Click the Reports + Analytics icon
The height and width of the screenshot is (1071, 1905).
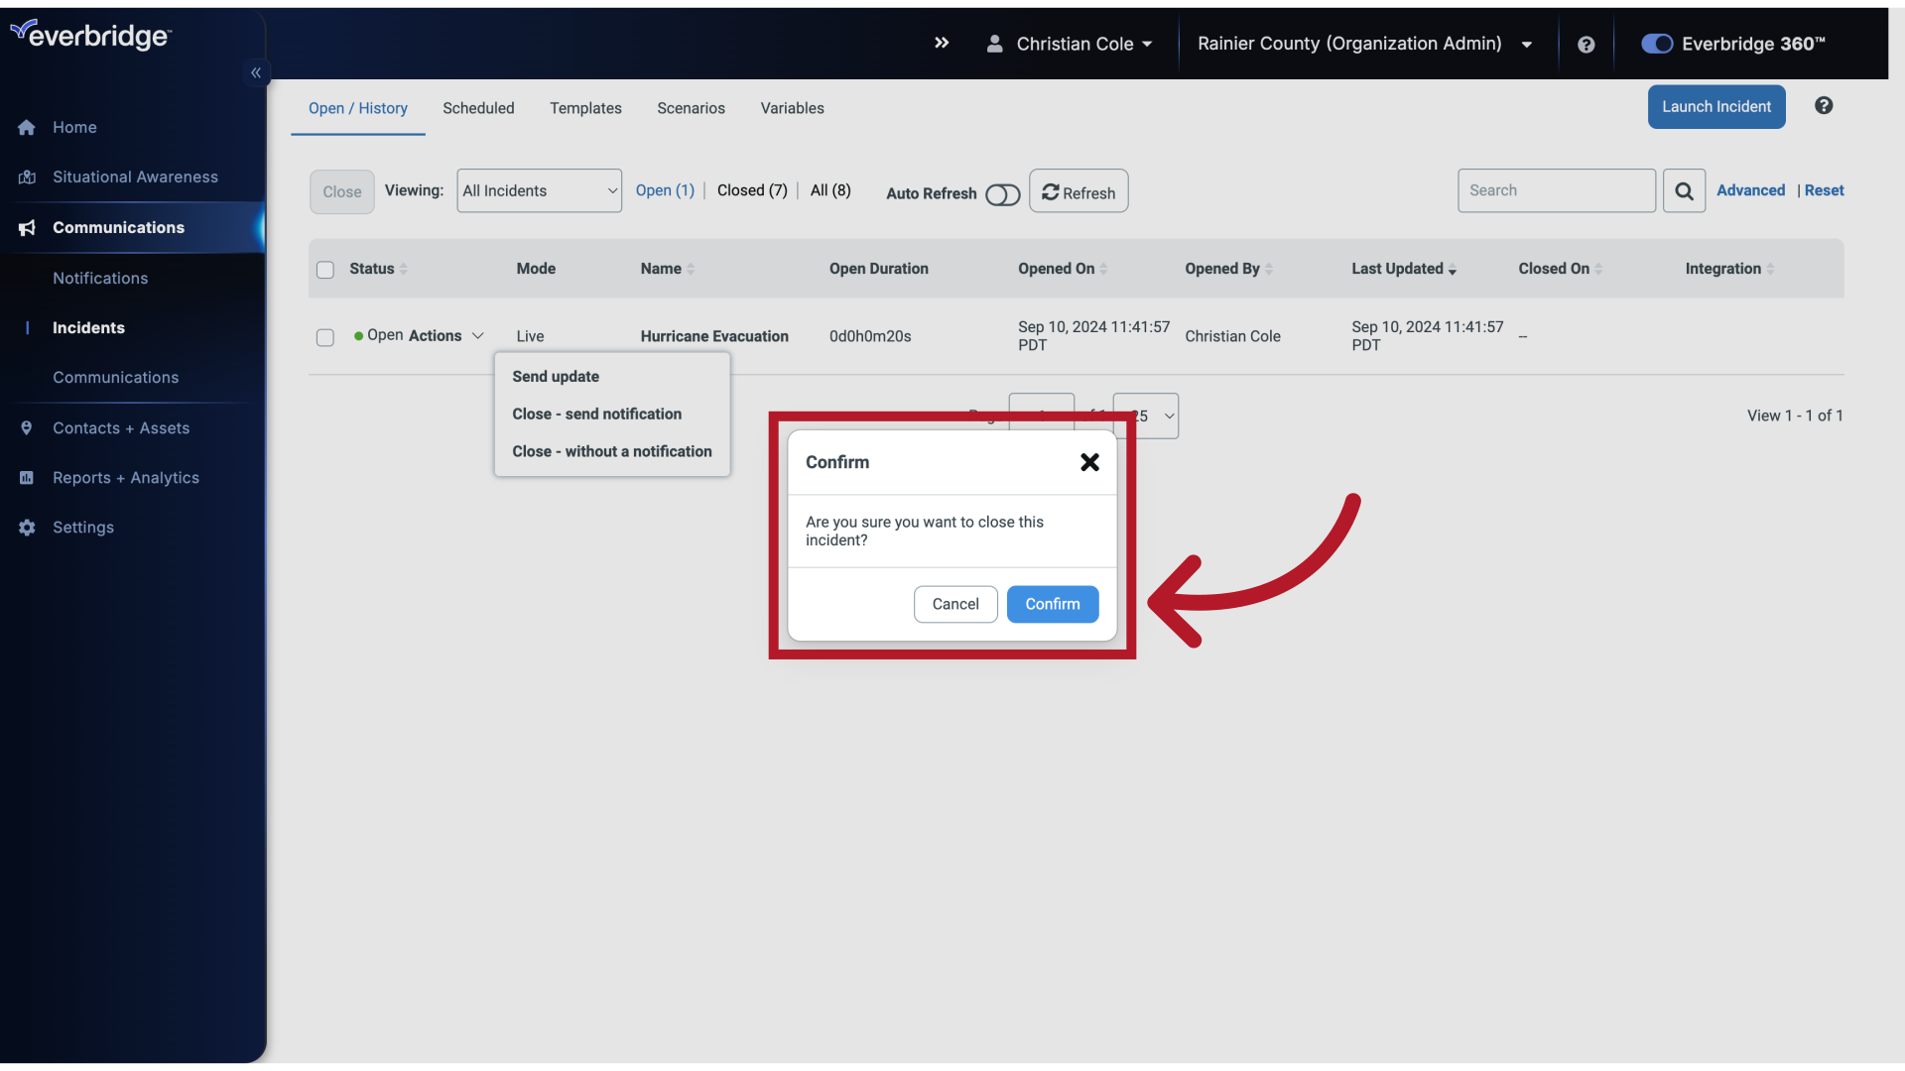pos(27,478)
